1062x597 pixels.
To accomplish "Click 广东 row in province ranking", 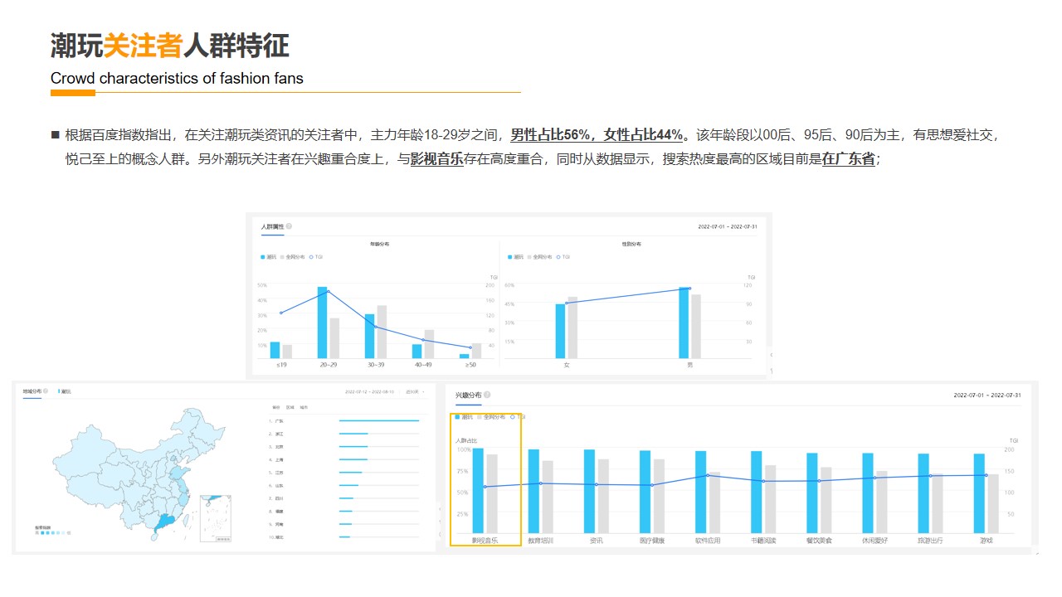I will pyautogui.click(x=344, y=420).
